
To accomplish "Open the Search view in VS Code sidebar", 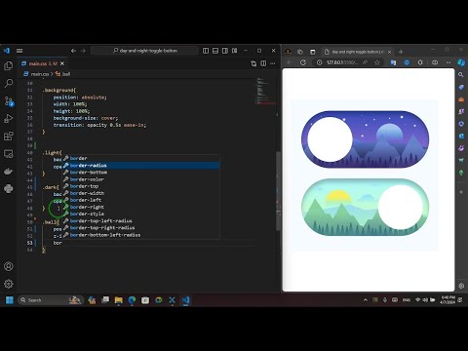I will pyautogui.click(x=9, y=83).
